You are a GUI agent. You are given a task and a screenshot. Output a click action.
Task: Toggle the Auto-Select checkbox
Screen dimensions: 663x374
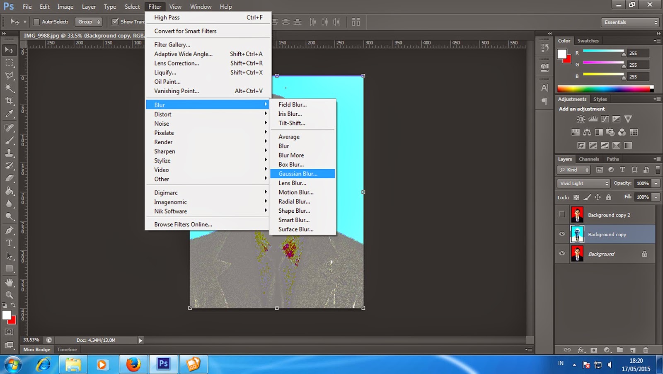(x=36, y=22)
